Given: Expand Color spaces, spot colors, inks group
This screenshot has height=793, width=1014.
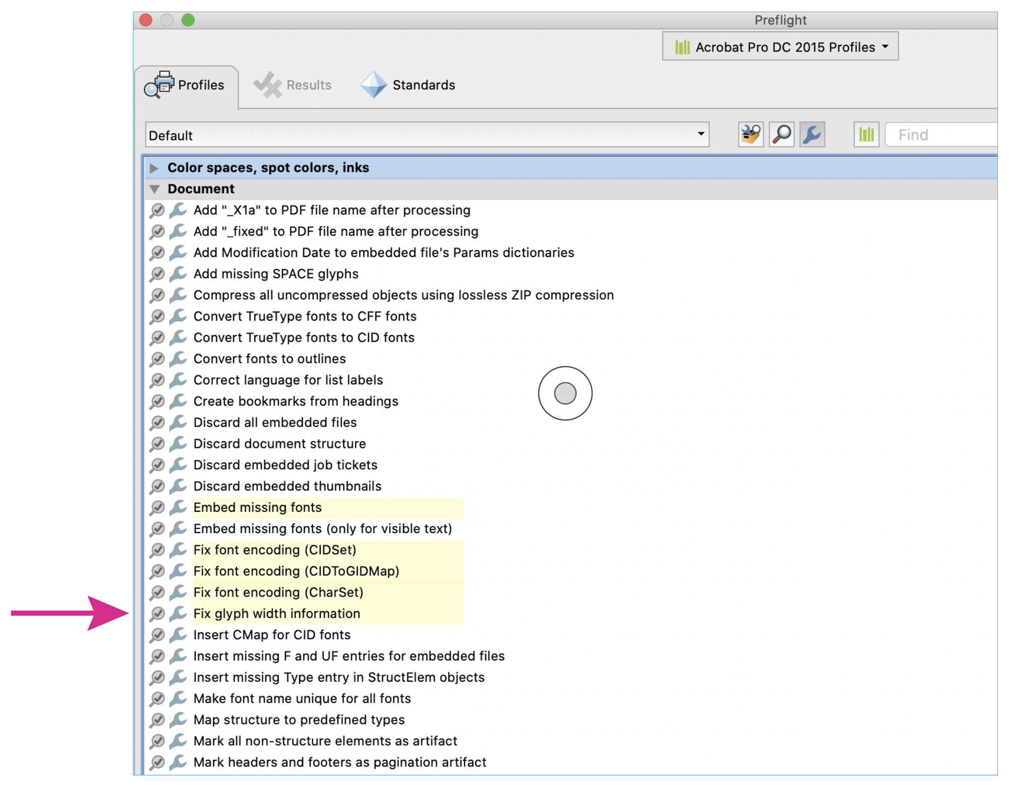Looking at the screenshot, I should 154,168.
